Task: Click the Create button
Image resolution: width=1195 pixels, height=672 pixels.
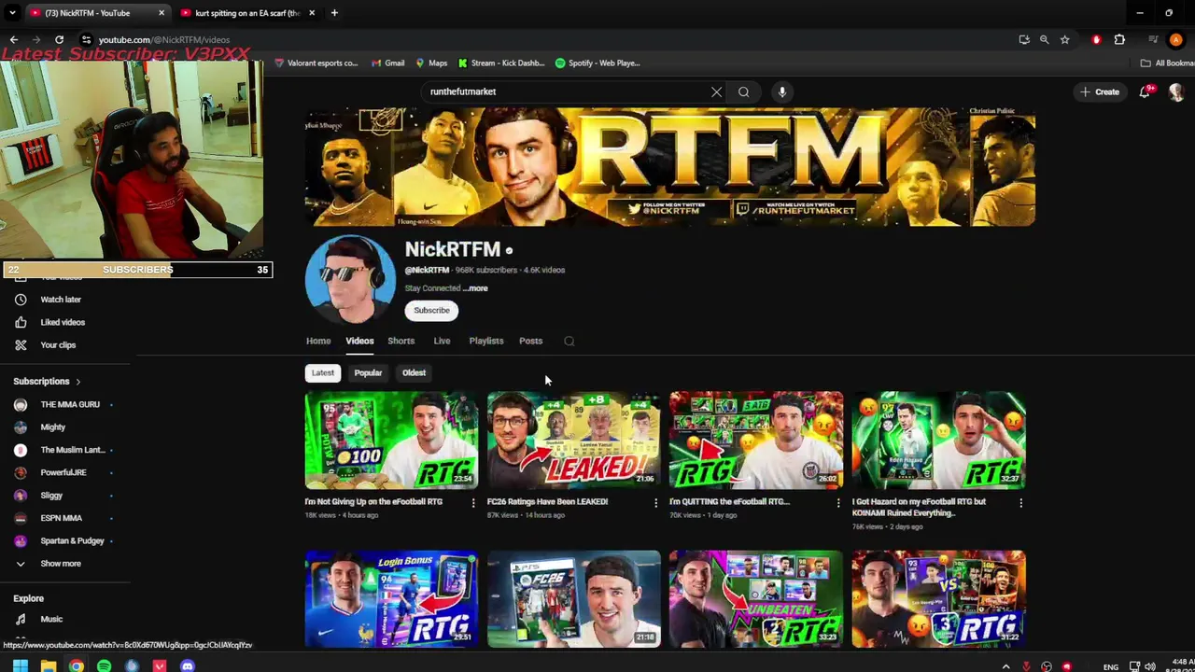Action: pos(1100,91)
